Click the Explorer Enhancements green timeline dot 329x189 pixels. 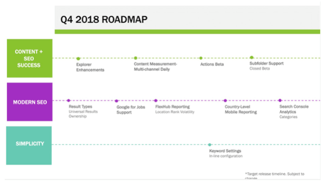pos(78,59)
